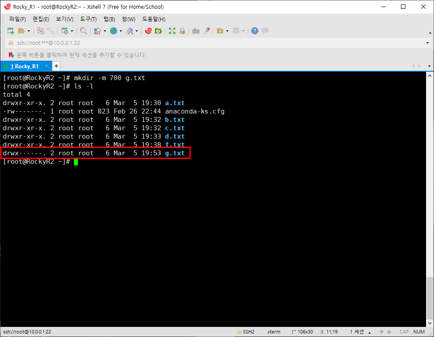Image resolution: width=434 pixels, height=337 pixels.
Task: Open the 도움말(H) menu
Action: (x=154, y=19)
